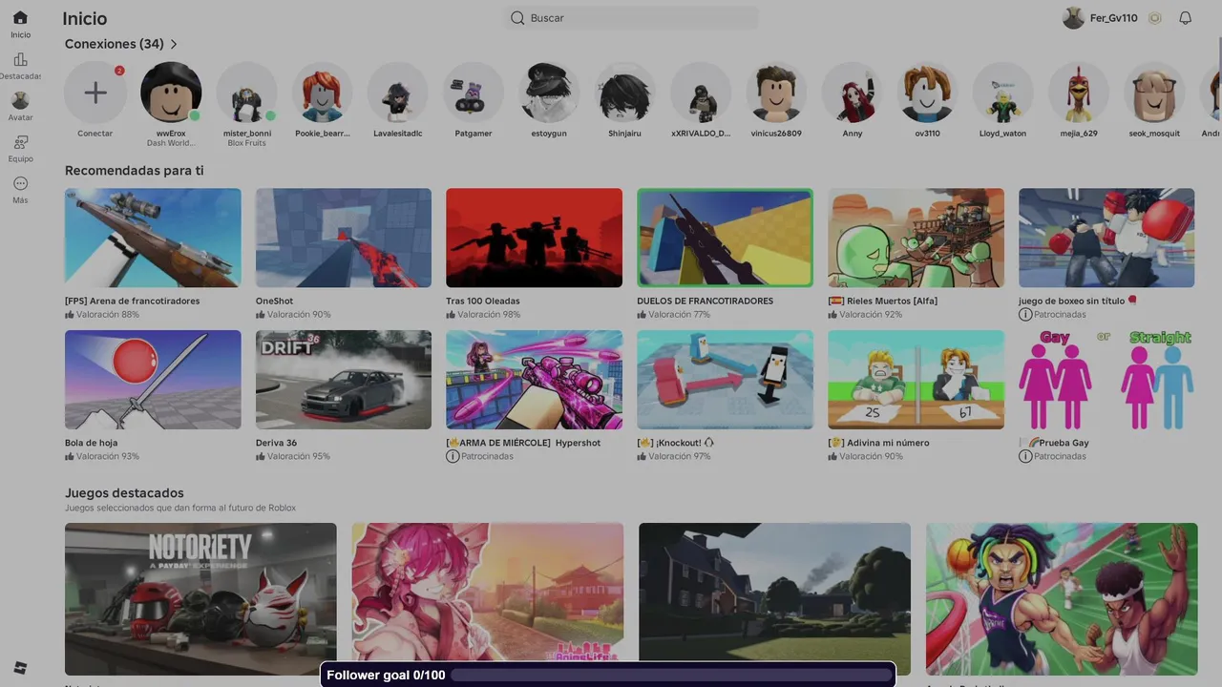Open Fer_Gv110 profile avatar in top bar
This screenshot has width=1222, height=687.
(1074, 18)
